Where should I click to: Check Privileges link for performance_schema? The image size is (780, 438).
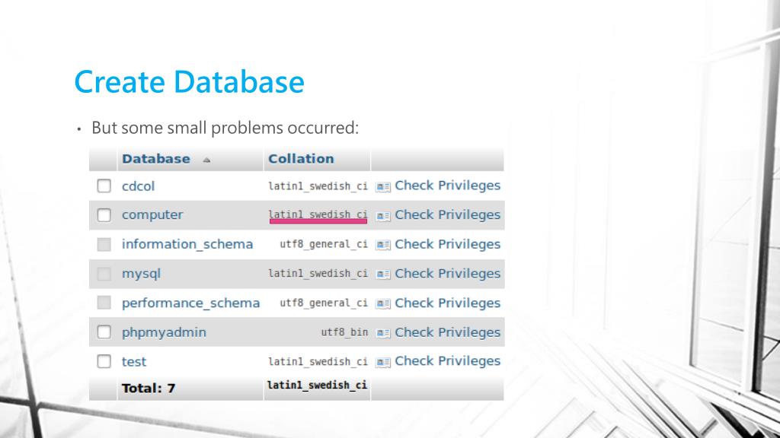(448, 303)
